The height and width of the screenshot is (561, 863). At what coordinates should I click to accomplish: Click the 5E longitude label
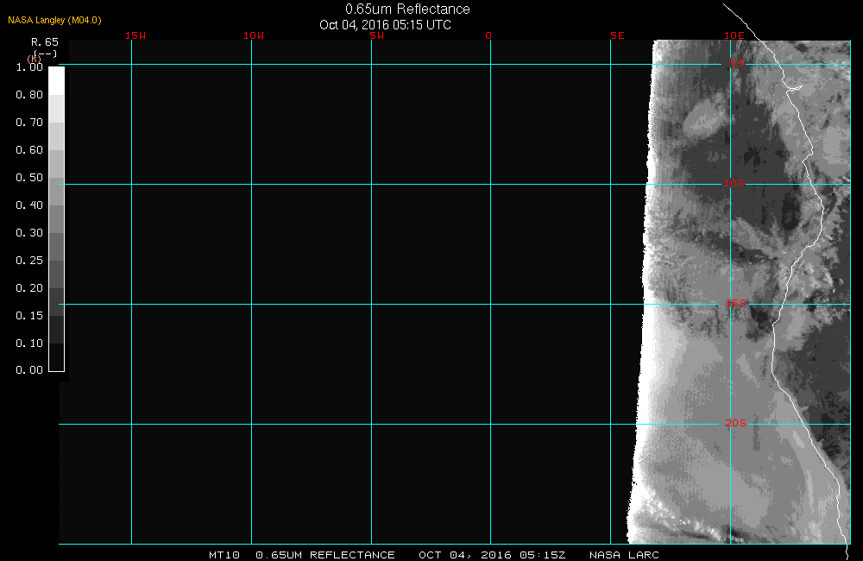point(616,36)
